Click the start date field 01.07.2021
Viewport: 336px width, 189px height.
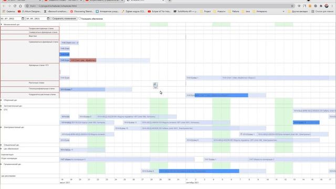[13, 19]
